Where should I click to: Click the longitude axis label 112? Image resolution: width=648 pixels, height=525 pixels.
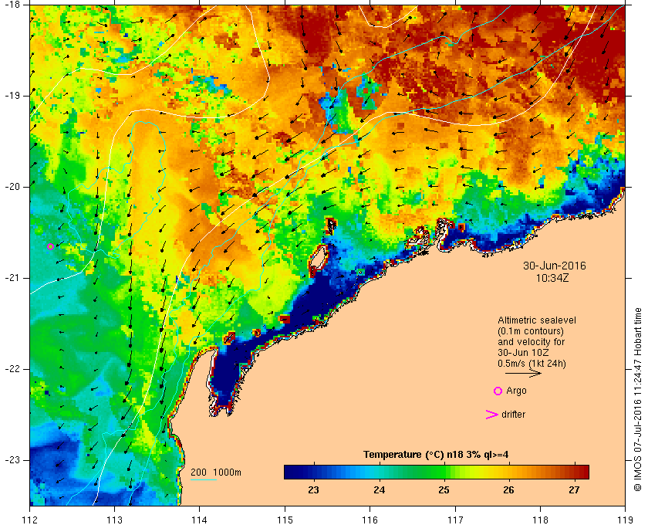point(30,520)
